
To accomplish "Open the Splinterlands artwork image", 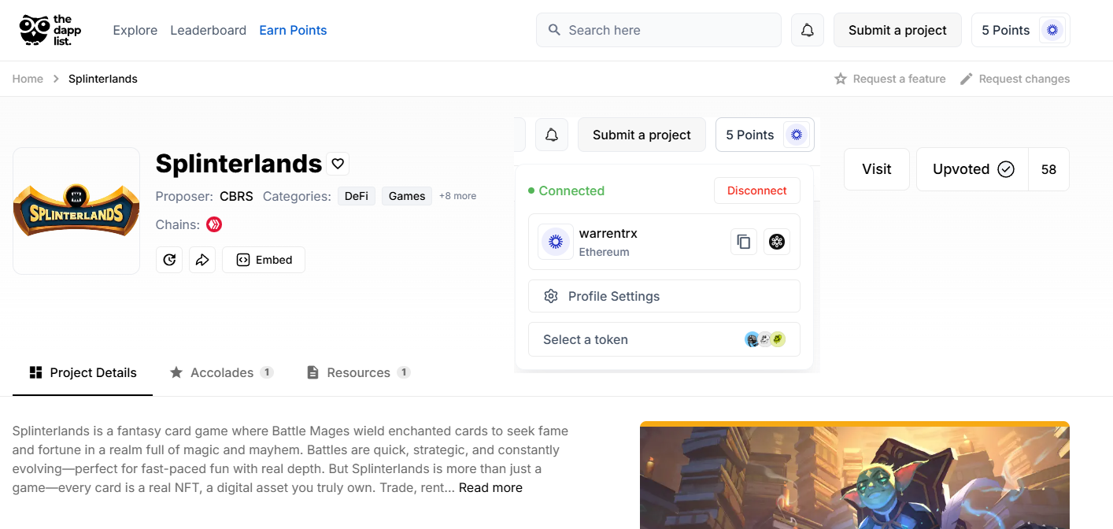I will pos(855,475).
